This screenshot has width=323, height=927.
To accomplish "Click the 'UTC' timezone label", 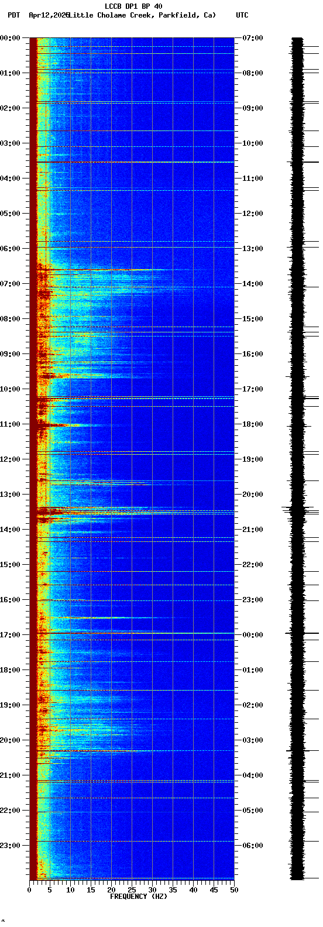I will (242, 15).
